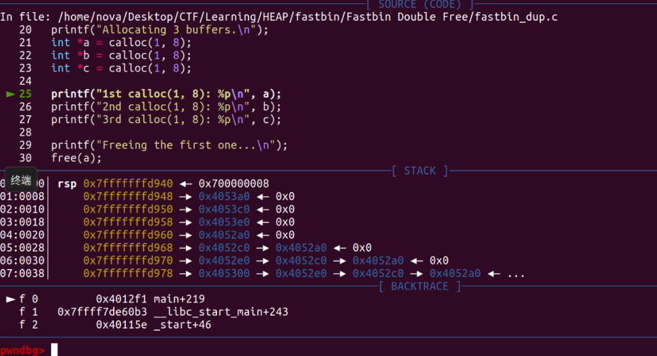The width and height of the screenshot is (657, 356).
Task: Click heap pointer 0x4053a0
Action: tap(224, 197)
